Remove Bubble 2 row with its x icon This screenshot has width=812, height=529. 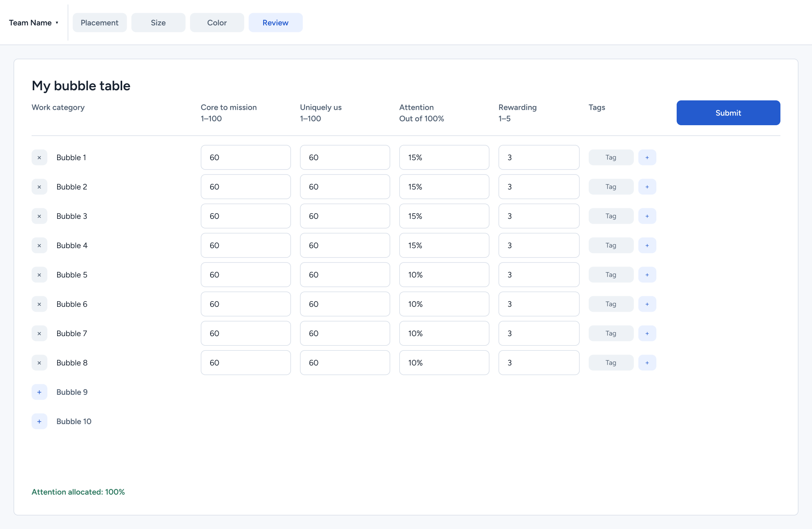[x=39, y=187]
